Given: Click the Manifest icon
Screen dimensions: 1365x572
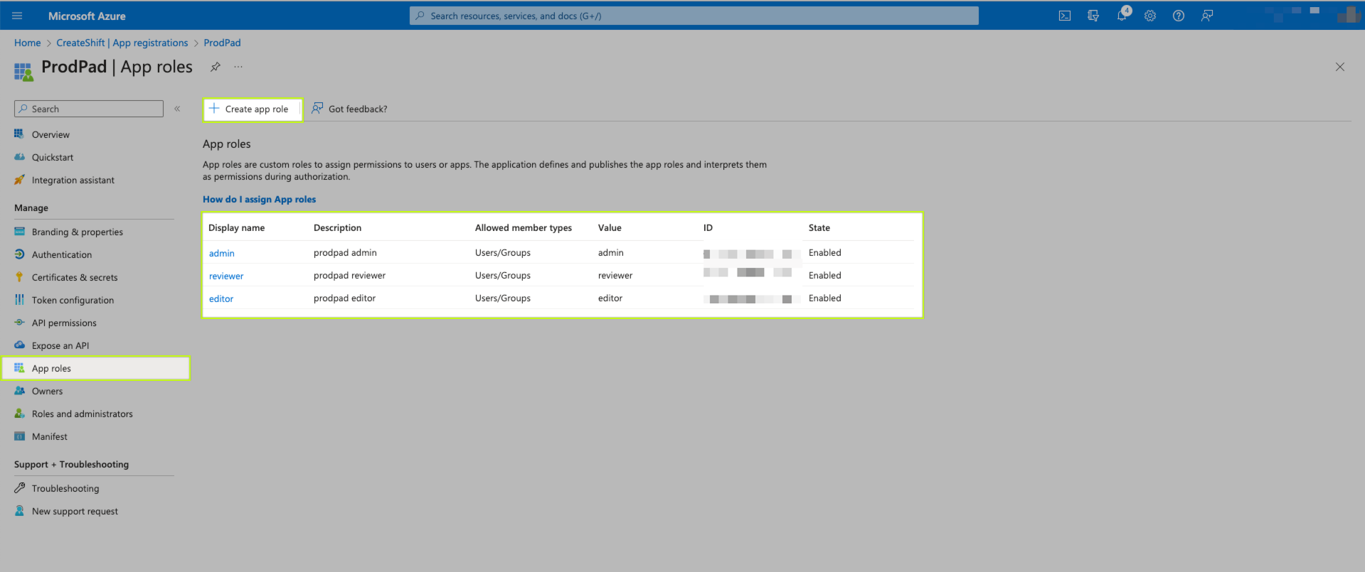Looking at the screenshot, I should pos(19,436).
